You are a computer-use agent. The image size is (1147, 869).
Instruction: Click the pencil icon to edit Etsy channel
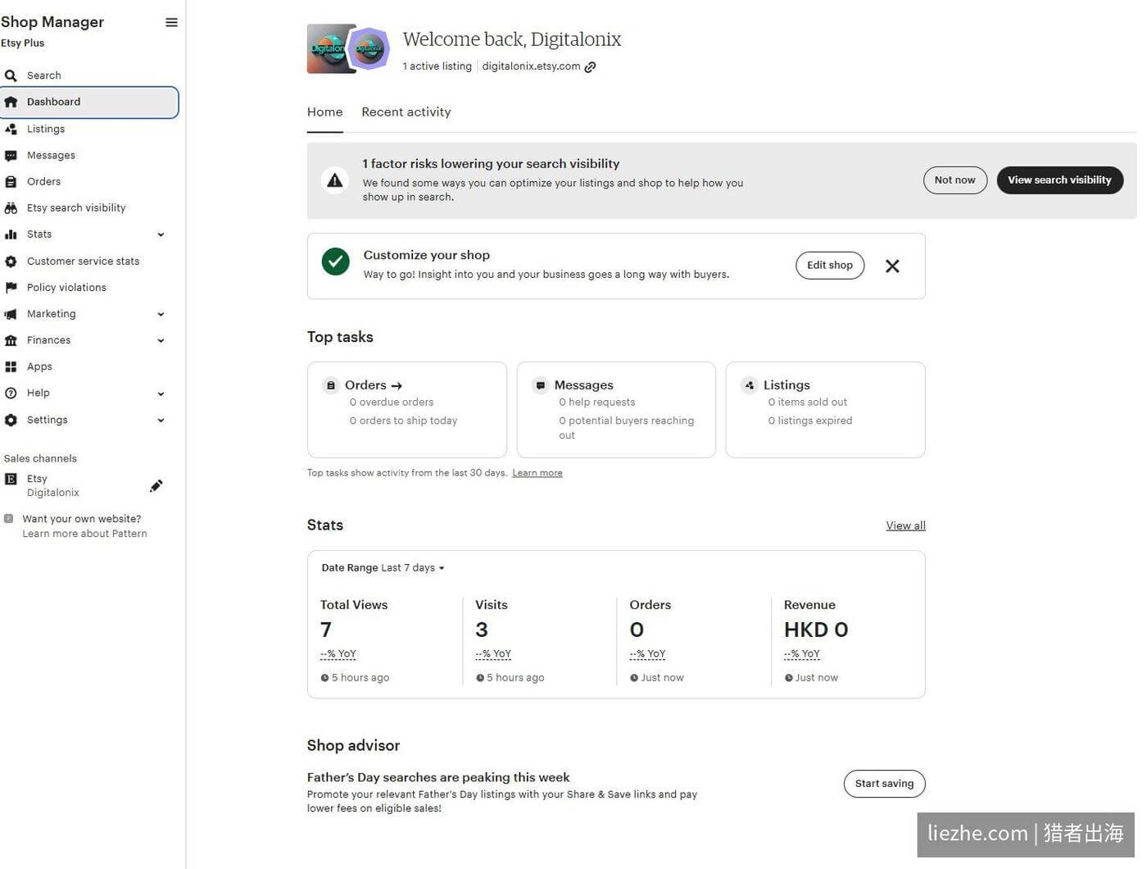[x=156, y=485]
